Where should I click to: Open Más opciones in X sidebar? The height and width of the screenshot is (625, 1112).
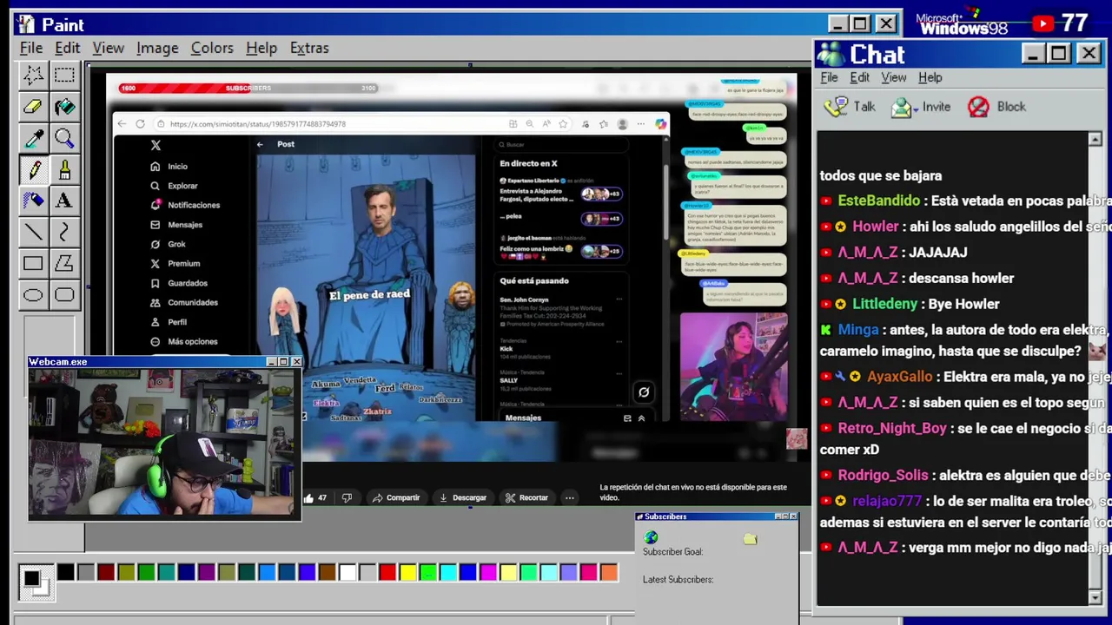tap(184, 341)
